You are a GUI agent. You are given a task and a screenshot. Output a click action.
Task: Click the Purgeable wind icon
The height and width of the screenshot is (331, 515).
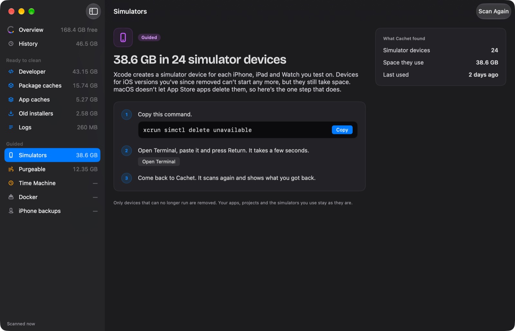click(11, 169)
